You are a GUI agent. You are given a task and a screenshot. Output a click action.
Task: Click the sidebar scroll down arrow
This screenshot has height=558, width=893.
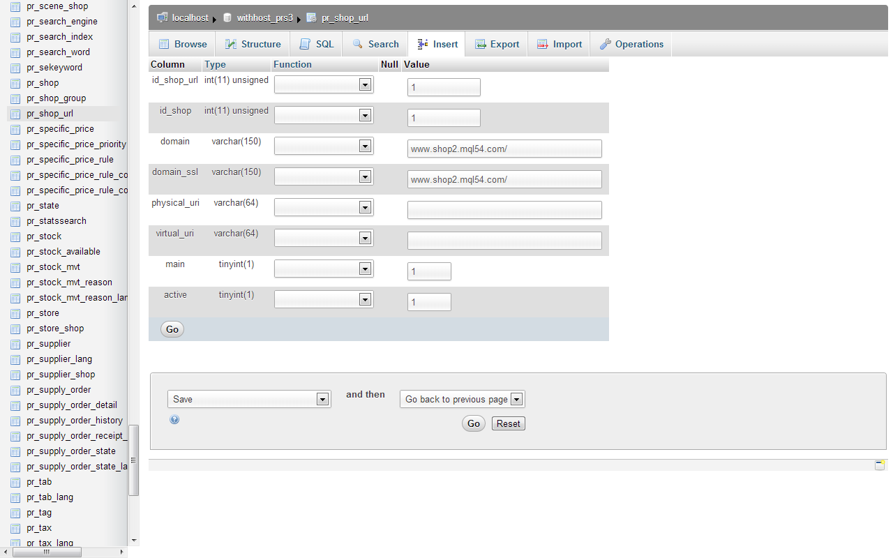[x=134, y=540]
